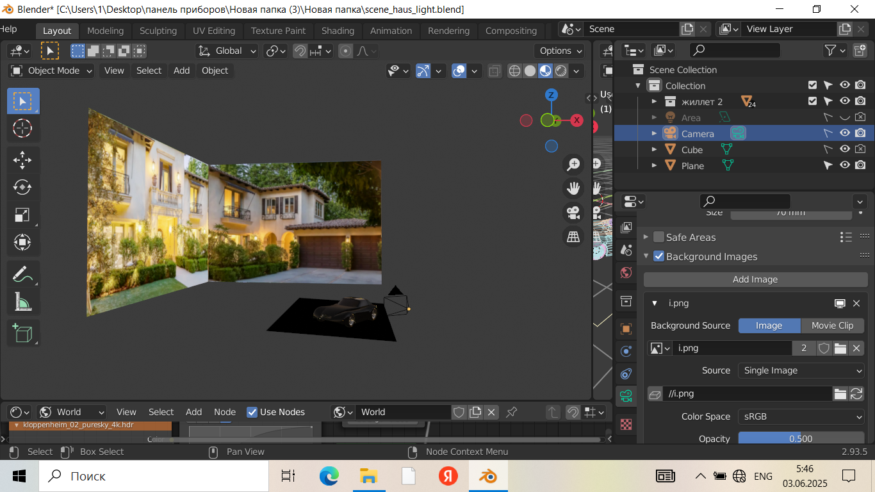Open the Color Space sRGB dropdown
875x492 pixels.
(802, 416)
